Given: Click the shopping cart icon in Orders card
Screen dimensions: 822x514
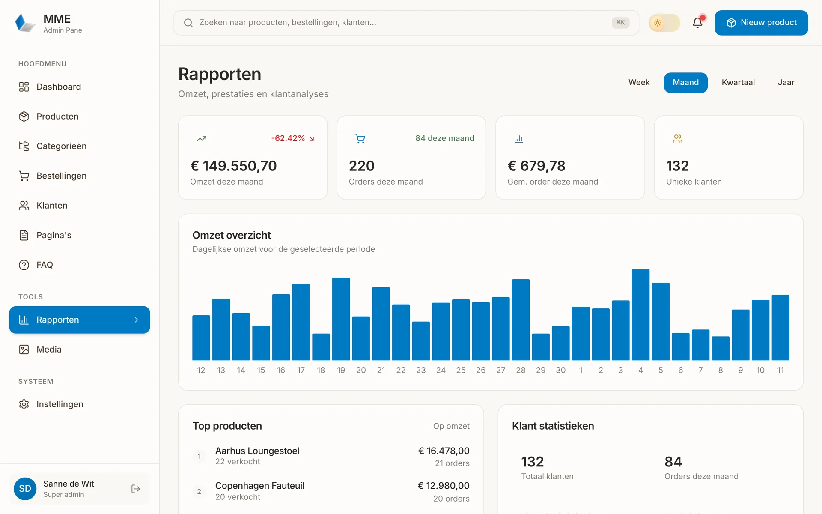Looking at the screenshot, I should pos(360,139).
